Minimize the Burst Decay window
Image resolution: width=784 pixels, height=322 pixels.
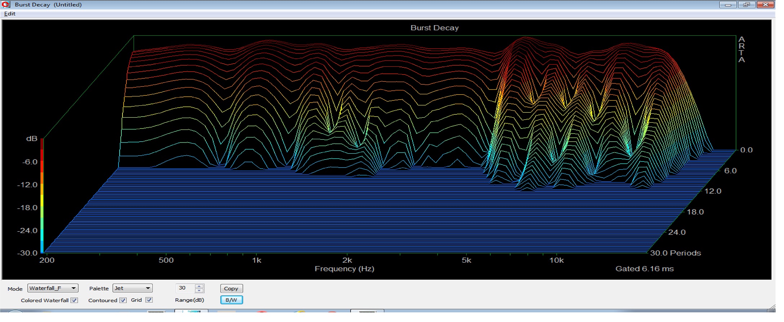727,5
